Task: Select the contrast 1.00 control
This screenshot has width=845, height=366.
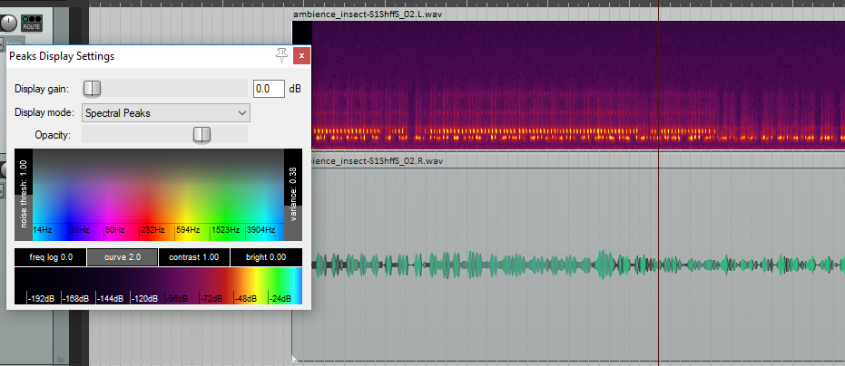Action: click(x=194, y=257)
